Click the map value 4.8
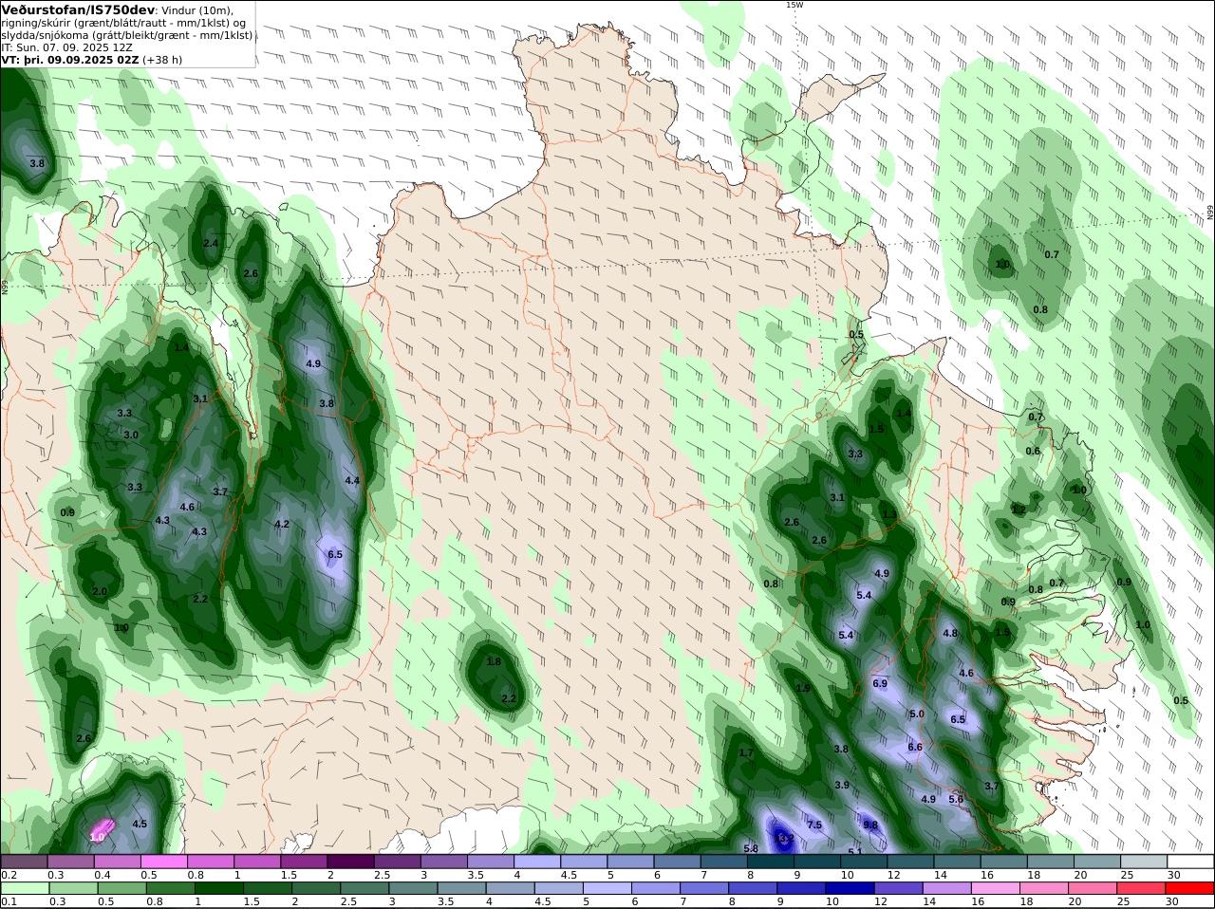 (950, 634)
